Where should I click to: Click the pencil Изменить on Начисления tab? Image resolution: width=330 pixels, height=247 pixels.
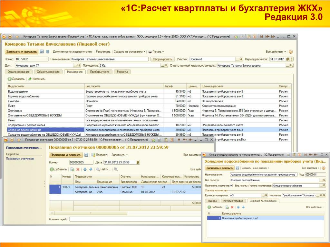coord(37,79)
